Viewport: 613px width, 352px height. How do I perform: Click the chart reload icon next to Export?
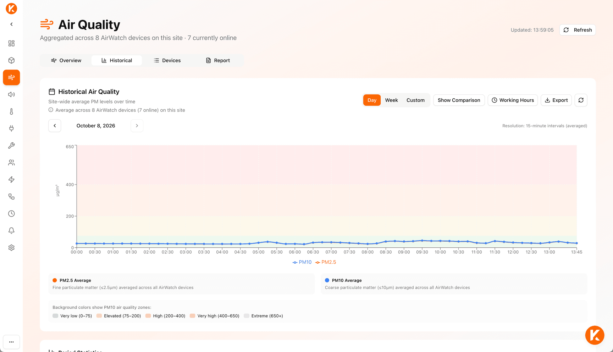pos(581,100)
